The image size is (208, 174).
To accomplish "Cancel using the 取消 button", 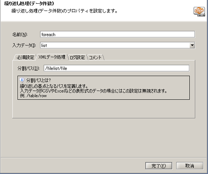I will tap(190, 166).
